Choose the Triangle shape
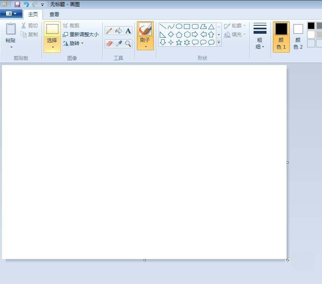322x284 pixels. pos(211,27)
